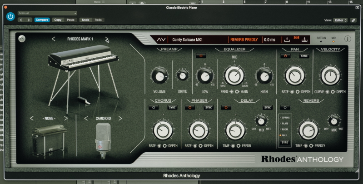Click the Reverb dry/wet MIX knob

click(x=334, y=121)
